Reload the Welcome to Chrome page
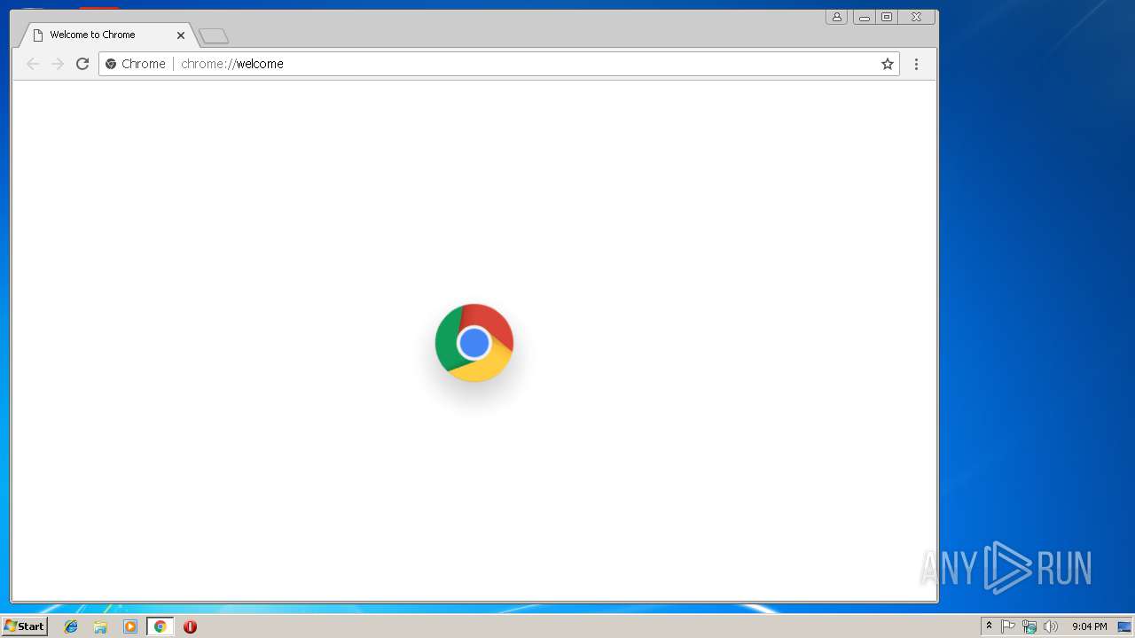 tap(82, 64)
